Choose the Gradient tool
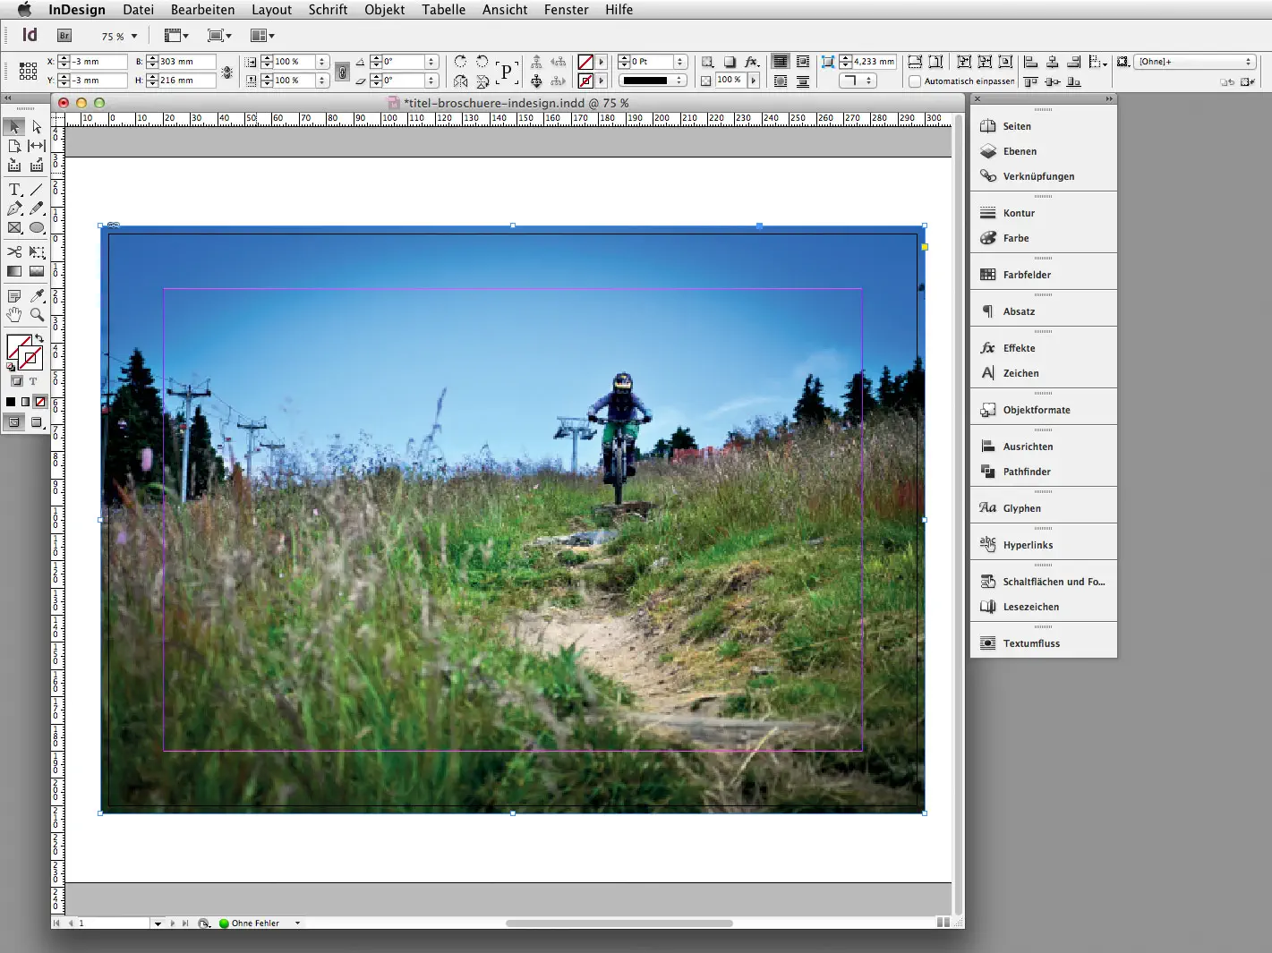This screenshot has height=953, width=1272. pyautogui.click(x=13, y=270)
